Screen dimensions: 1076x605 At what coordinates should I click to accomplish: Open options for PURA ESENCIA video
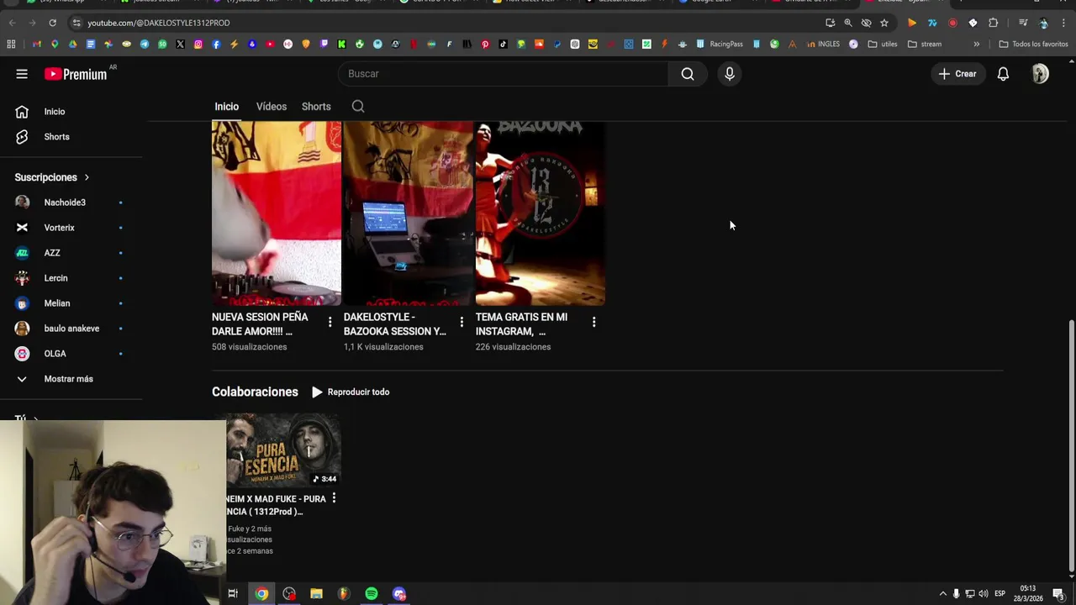tap(334, 498)
